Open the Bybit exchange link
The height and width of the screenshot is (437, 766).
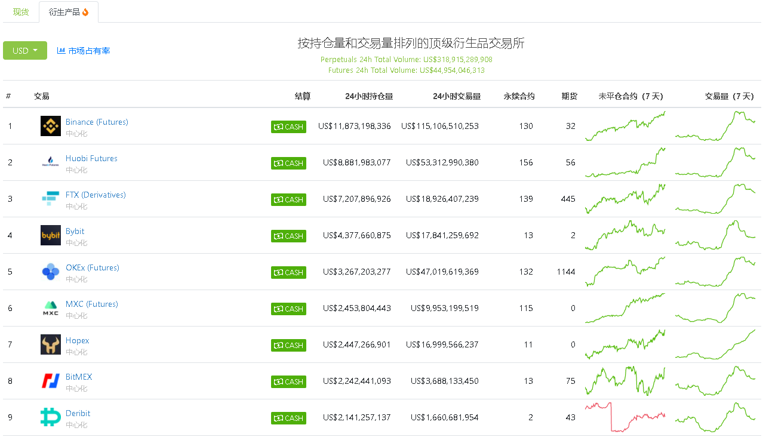tap(75, 231)
